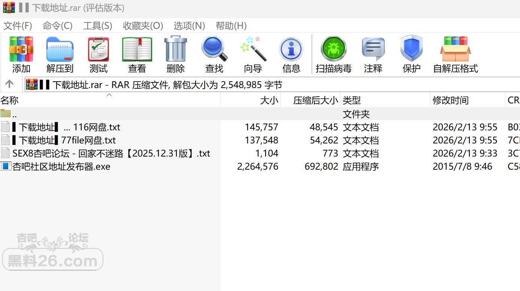Screen dimensions: 520x291
Task: Click the packed size 54,262
Action: [324, 140]
